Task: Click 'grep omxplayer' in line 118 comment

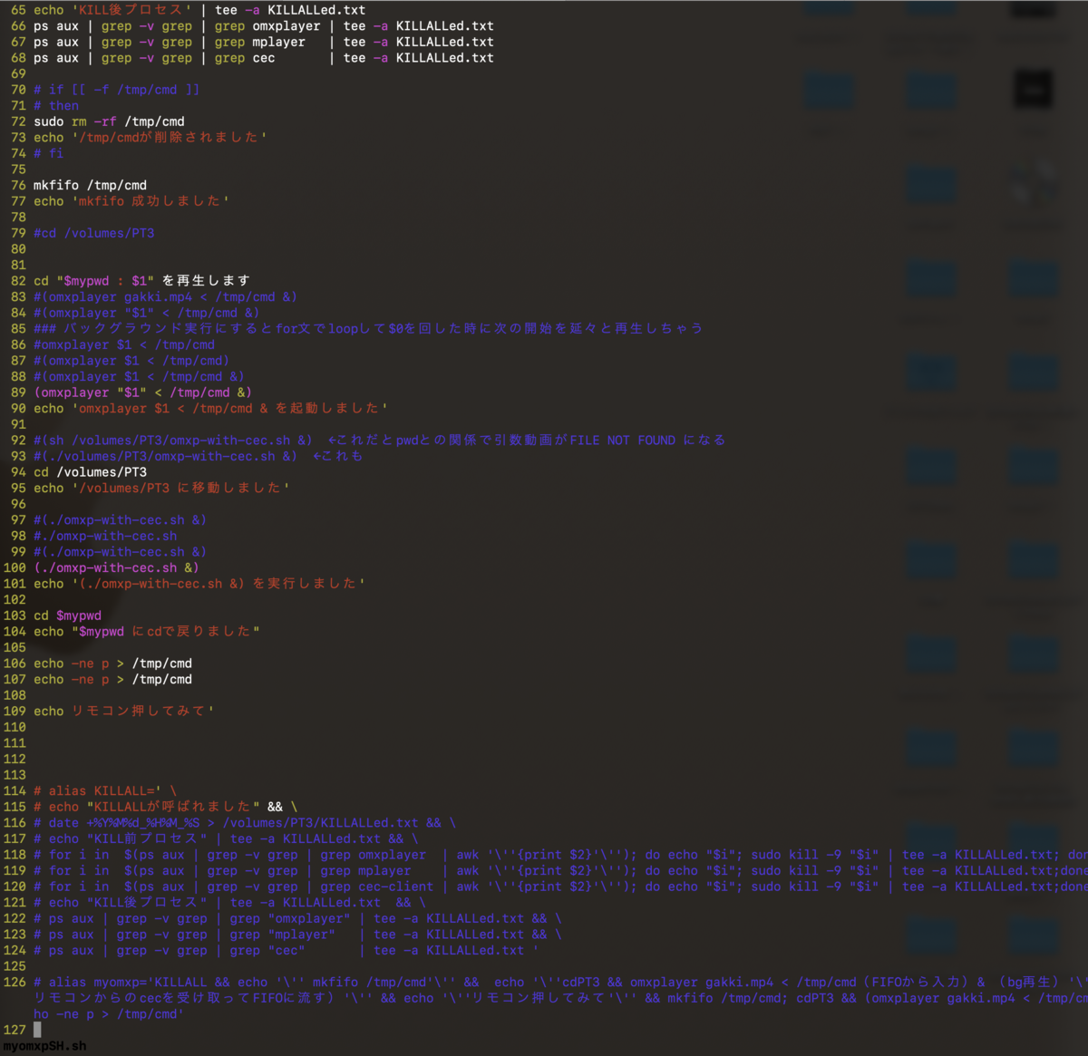Action: 374,855
